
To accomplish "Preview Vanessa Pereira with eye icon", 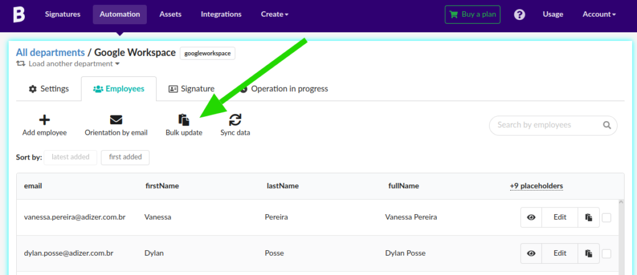I will click(531, 217).
